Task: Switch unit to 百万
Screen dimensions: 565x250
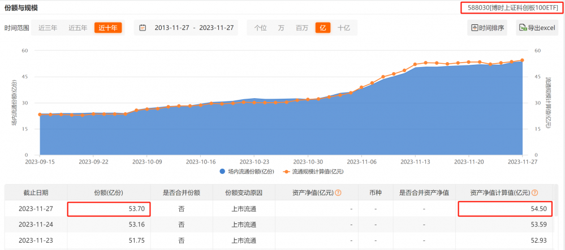Action: (x=302, y=28)
